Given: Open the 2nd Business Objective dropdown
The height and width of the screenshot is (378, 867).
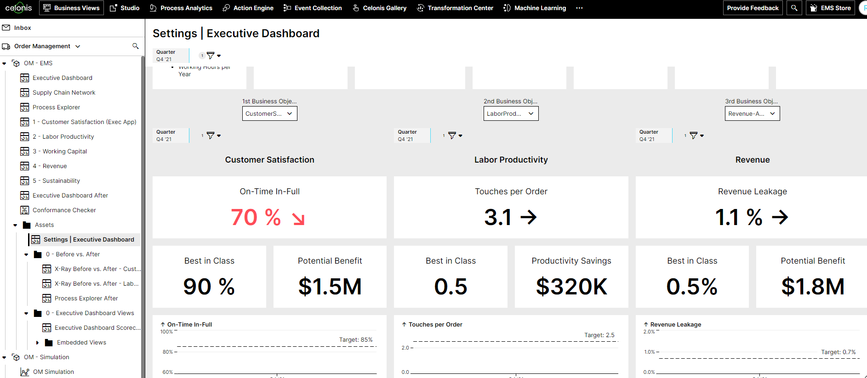Looking at the screenshot, I should (511, 113).
